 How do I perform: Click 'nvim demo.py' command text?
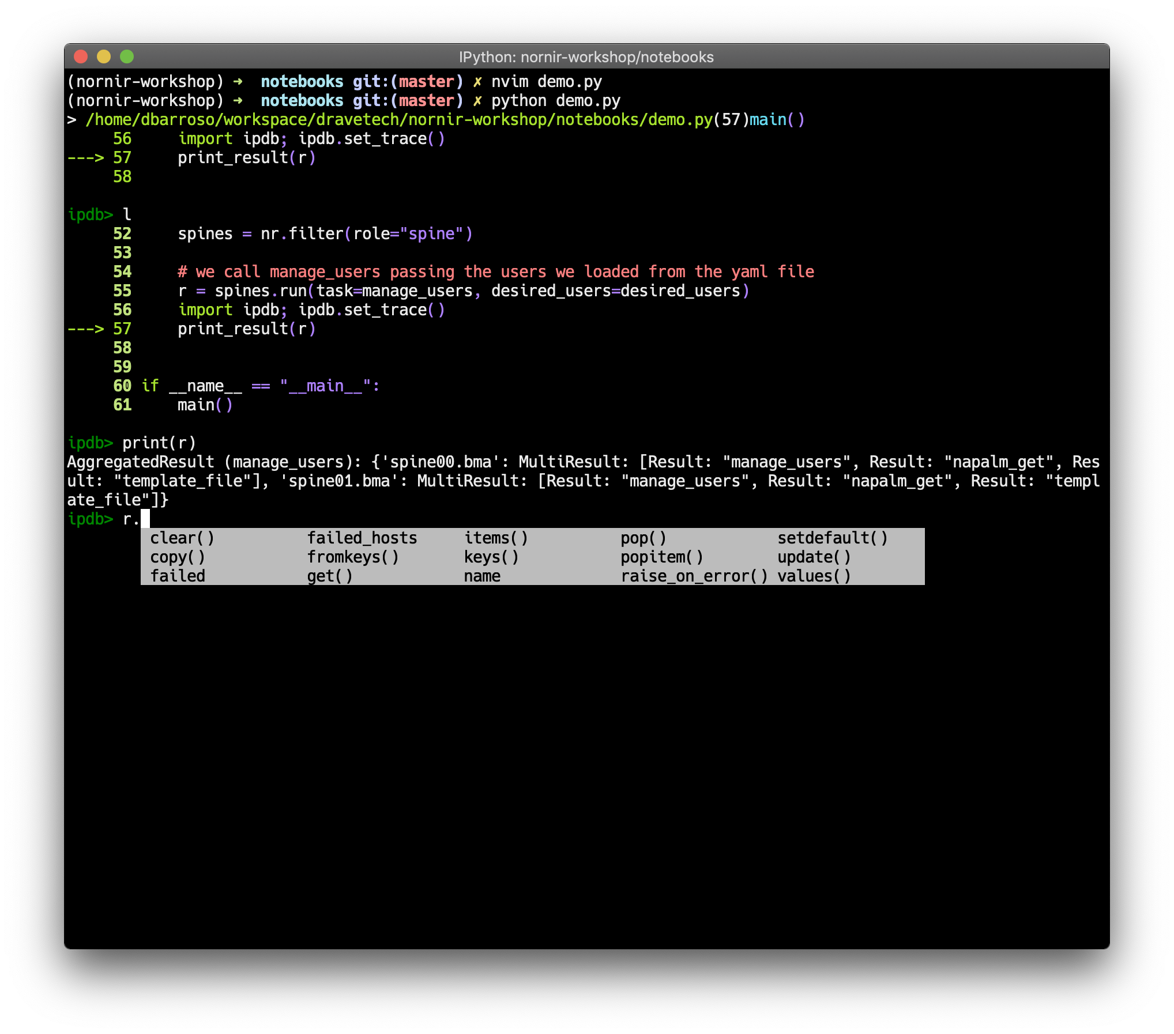coord(547,81)
